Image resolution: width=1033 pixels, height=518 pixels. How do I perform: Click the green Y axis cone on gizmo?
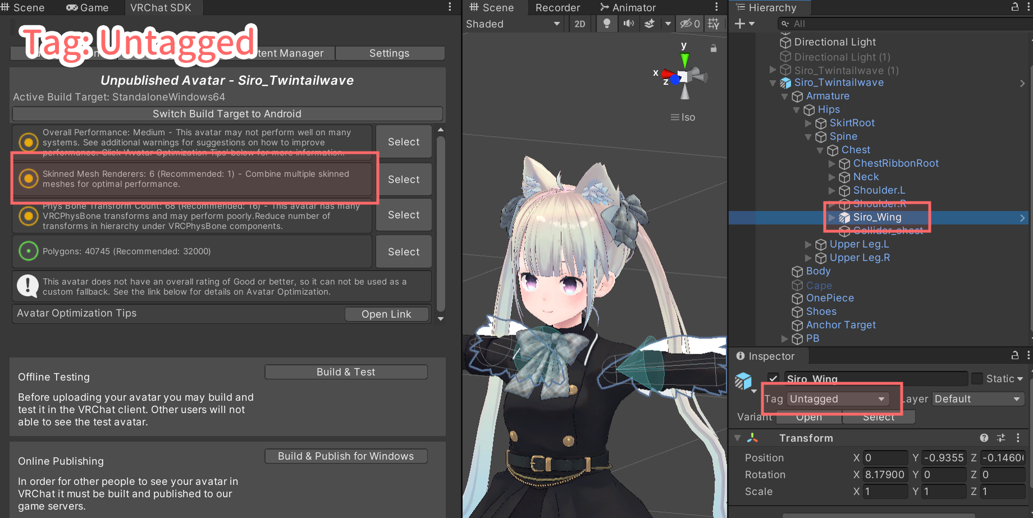pyautogui.click(x=684, y=59)
